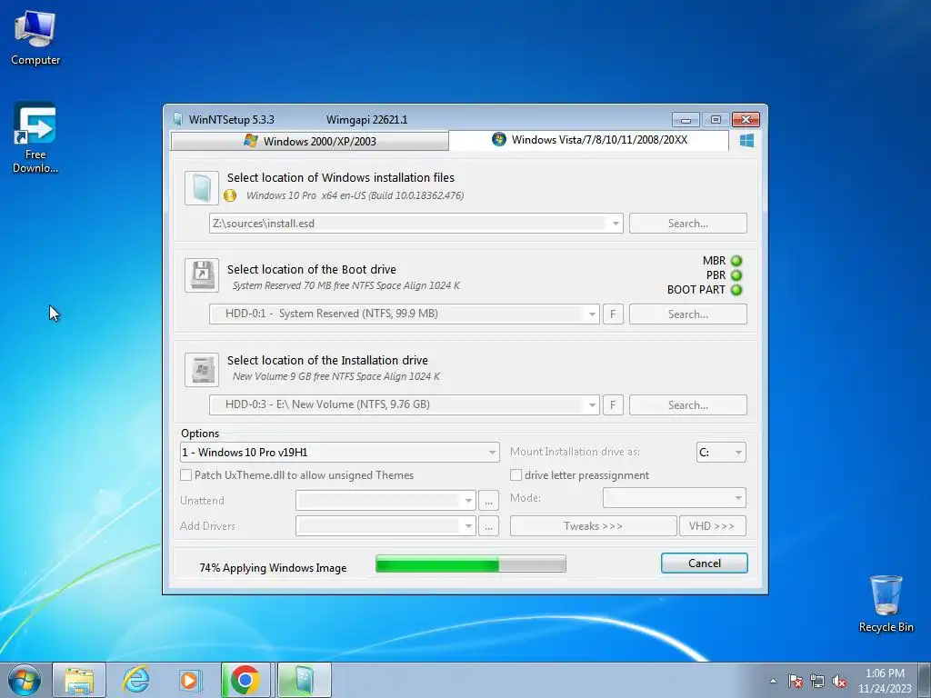
Task: Click New Volume 9 GB free text
Action: coord(336,376)
